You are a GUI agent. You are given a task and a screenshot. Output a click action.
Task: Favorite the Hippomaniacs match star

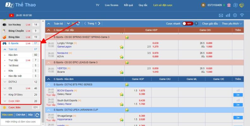(x=122, y=120)
